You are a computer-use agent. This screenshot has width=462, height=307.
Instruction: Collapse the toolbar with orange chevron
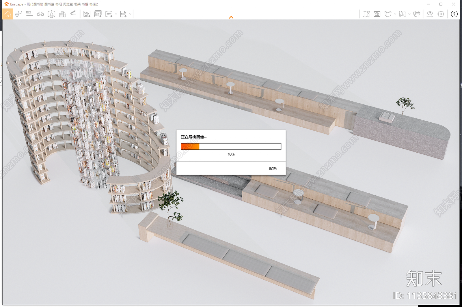point(231,17)
